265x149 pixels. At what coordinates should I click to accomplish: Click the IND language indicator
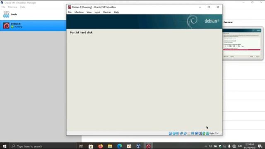pos(240,146)
